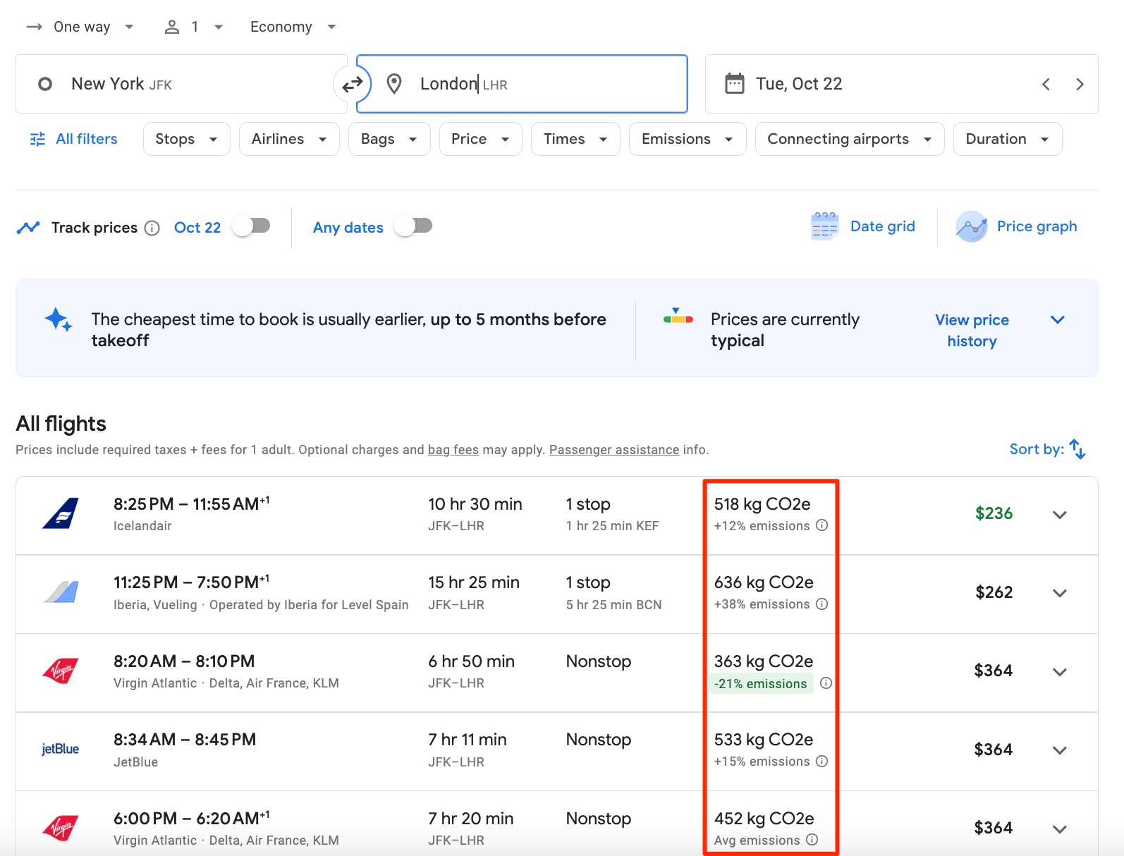
Task: Open the bag fees link
Action: (x=453, y=450)
